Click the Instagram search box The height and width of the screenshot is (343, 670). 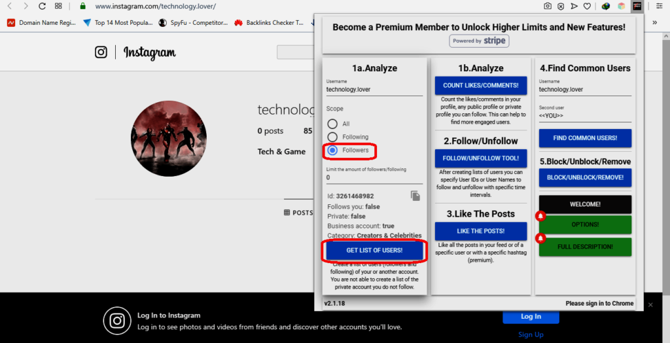[x=296, y=52]
